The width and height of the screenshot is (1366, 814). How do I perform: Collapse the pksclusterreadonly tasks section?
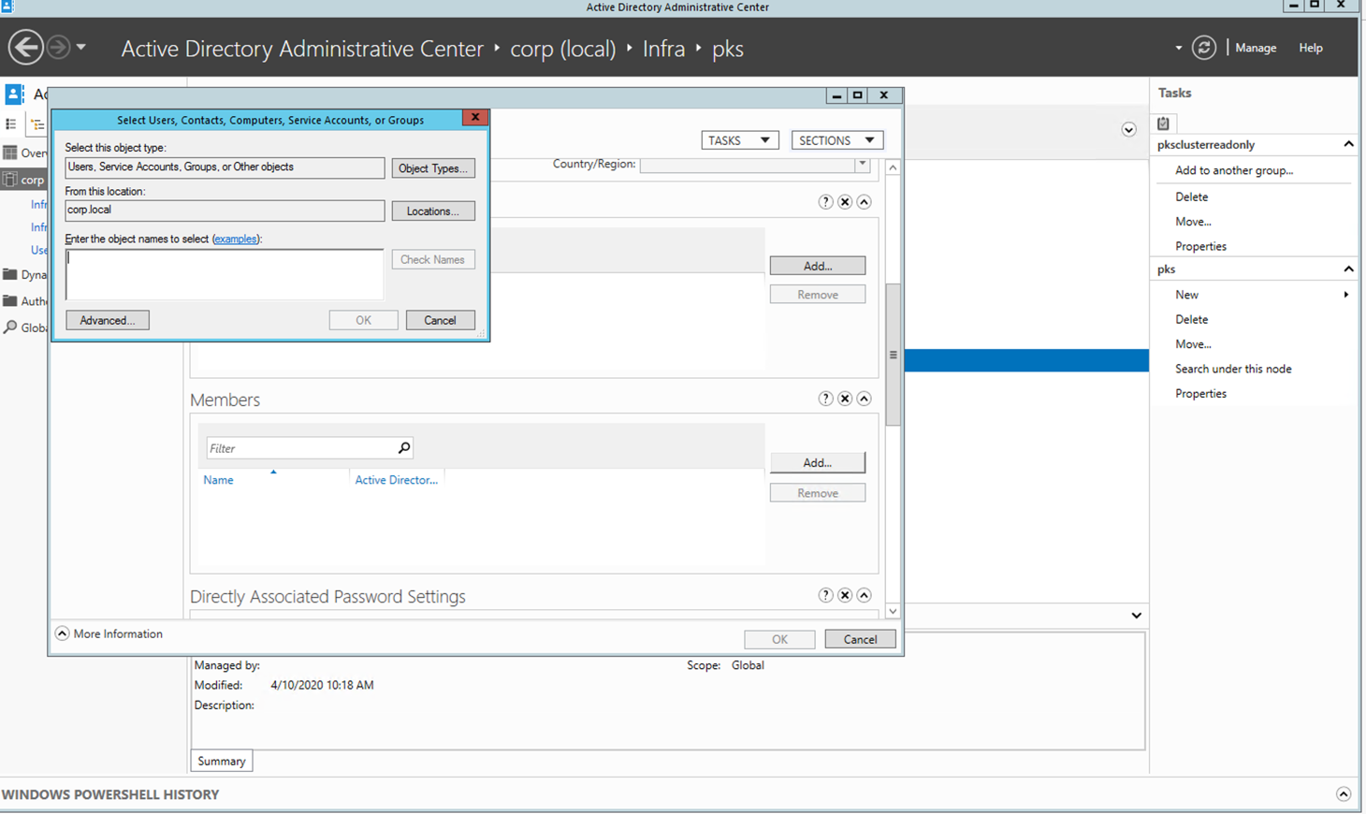pos(1348,144)
